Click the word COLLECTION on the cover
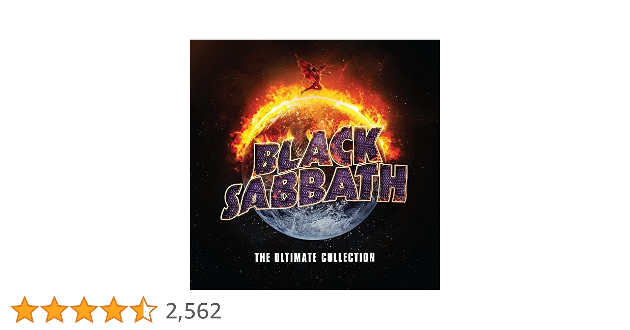The width and height of the screenshot is (630, 330). click(x=348, y=257)
